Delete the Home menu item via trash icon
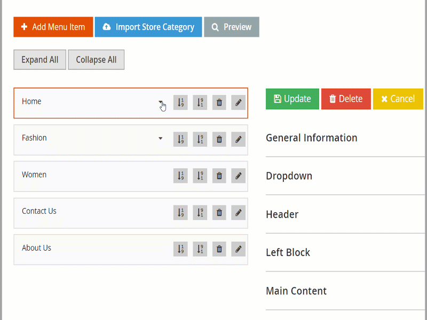The width and height of the screenshot is (427, 320). pyautogui.click(x=219, y=102)
